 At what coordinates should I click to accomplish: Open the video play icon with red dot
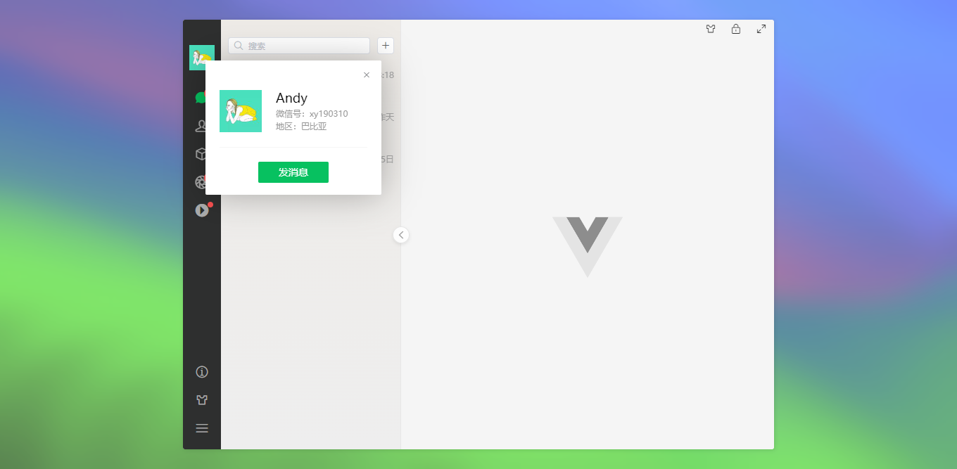pos(202,210)
